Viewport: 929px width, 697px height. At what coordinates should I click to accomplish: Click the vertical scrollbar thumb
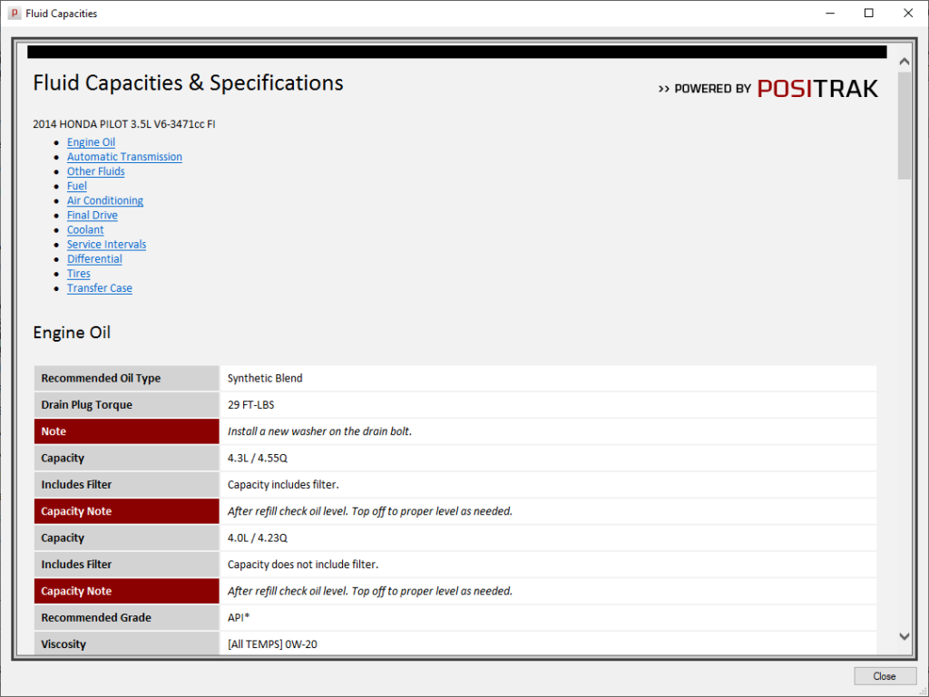pos(905,125)
